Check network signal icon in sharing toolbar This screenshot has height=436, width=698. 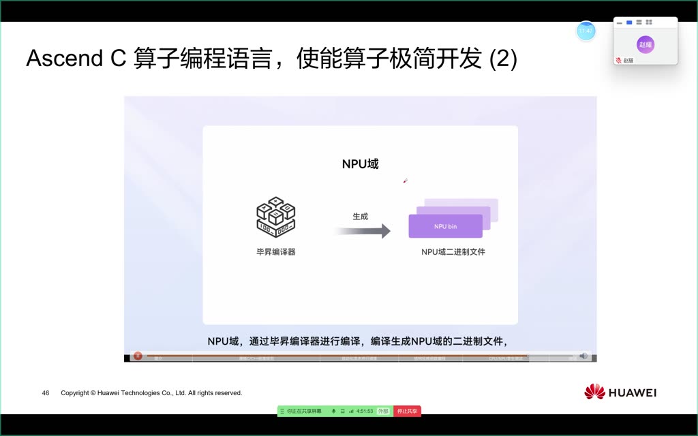351,411
